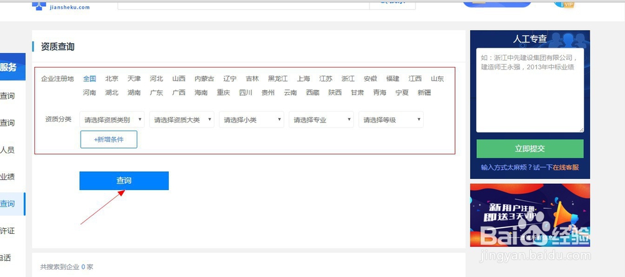The width and height of the screenshot is (625, 277).
Task: Open 请选择等级 dropdown
Action: point(391,119)
